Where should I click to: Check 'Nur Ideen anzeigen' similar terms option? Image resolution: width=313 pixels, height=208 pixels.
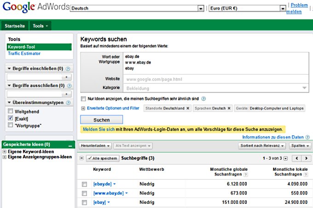click(x=83, y=99)
